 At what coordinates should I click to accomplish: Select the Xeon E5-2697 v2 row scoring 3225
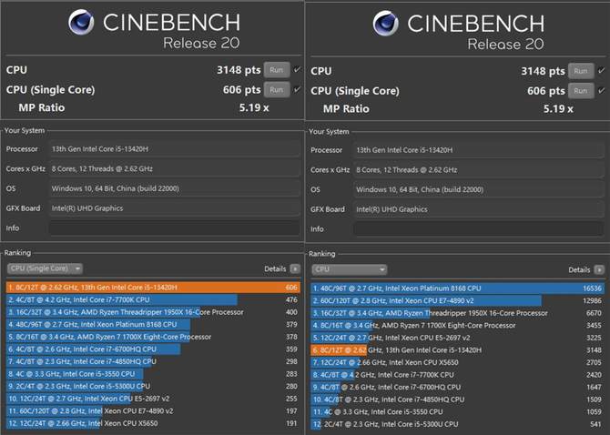[457, 338]
